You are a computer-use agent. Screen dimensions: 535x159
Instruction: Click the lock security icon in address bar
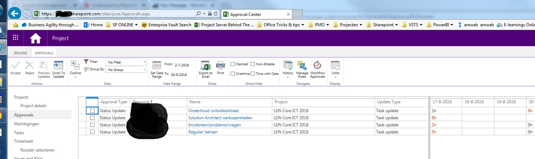pyautogui.click(x=210, y=14)
